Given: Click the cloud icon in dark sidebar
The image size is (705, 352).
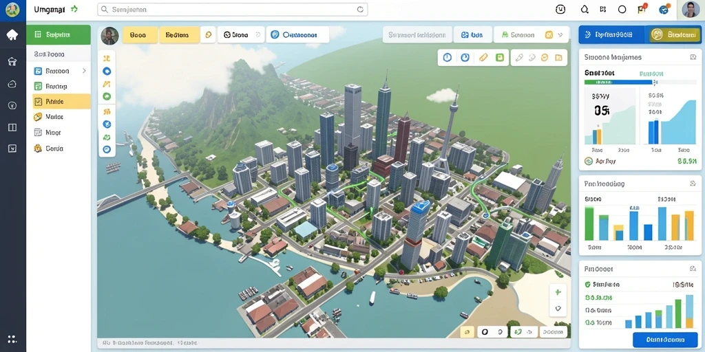Looking at the screenshot, I should [x=12, y=84].
